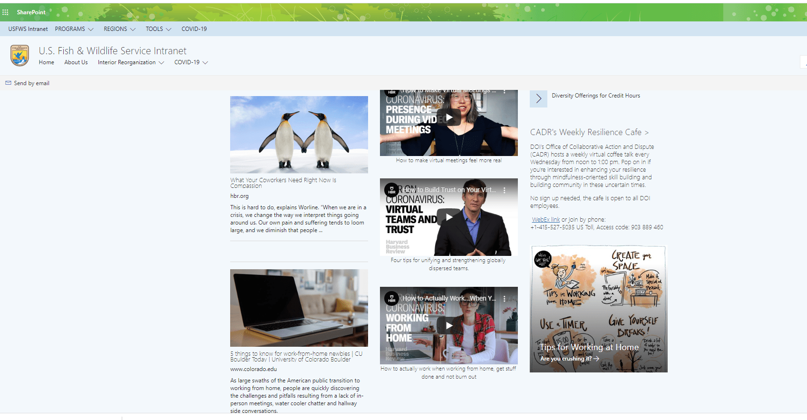Click HBR channel icon on virtual meetings video
Image resolution: width=807 pixels, height=420 pixels.
[392, 92]
